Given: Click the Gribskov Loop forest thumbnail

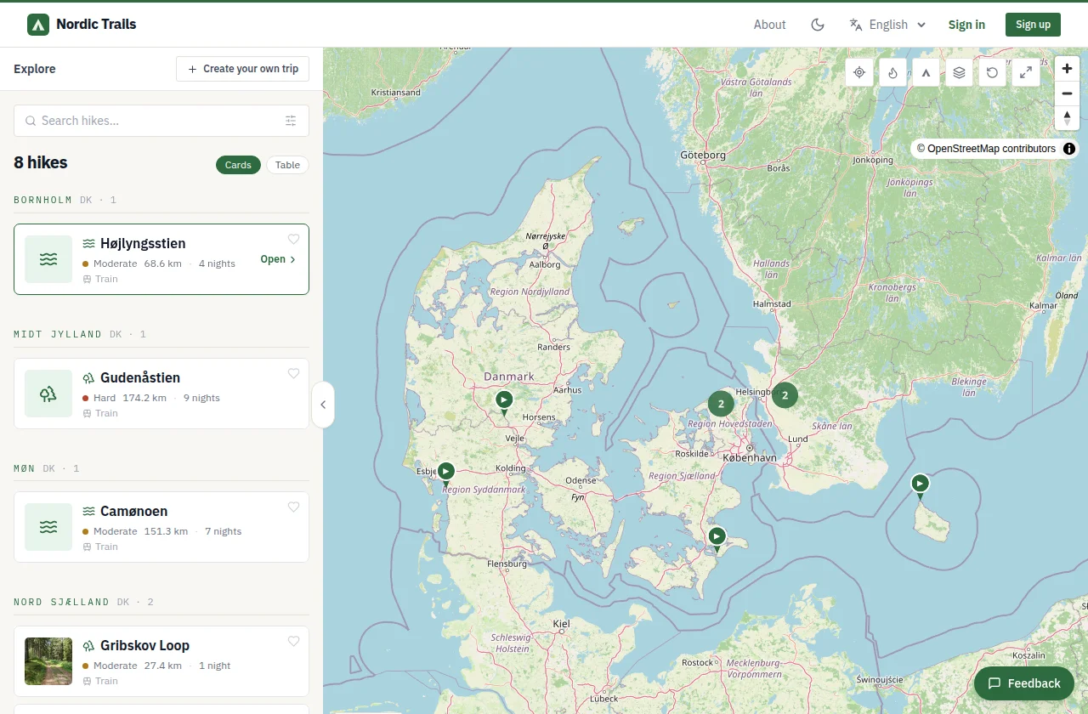Looking at the screenshot, I should (x=48, y=661).
